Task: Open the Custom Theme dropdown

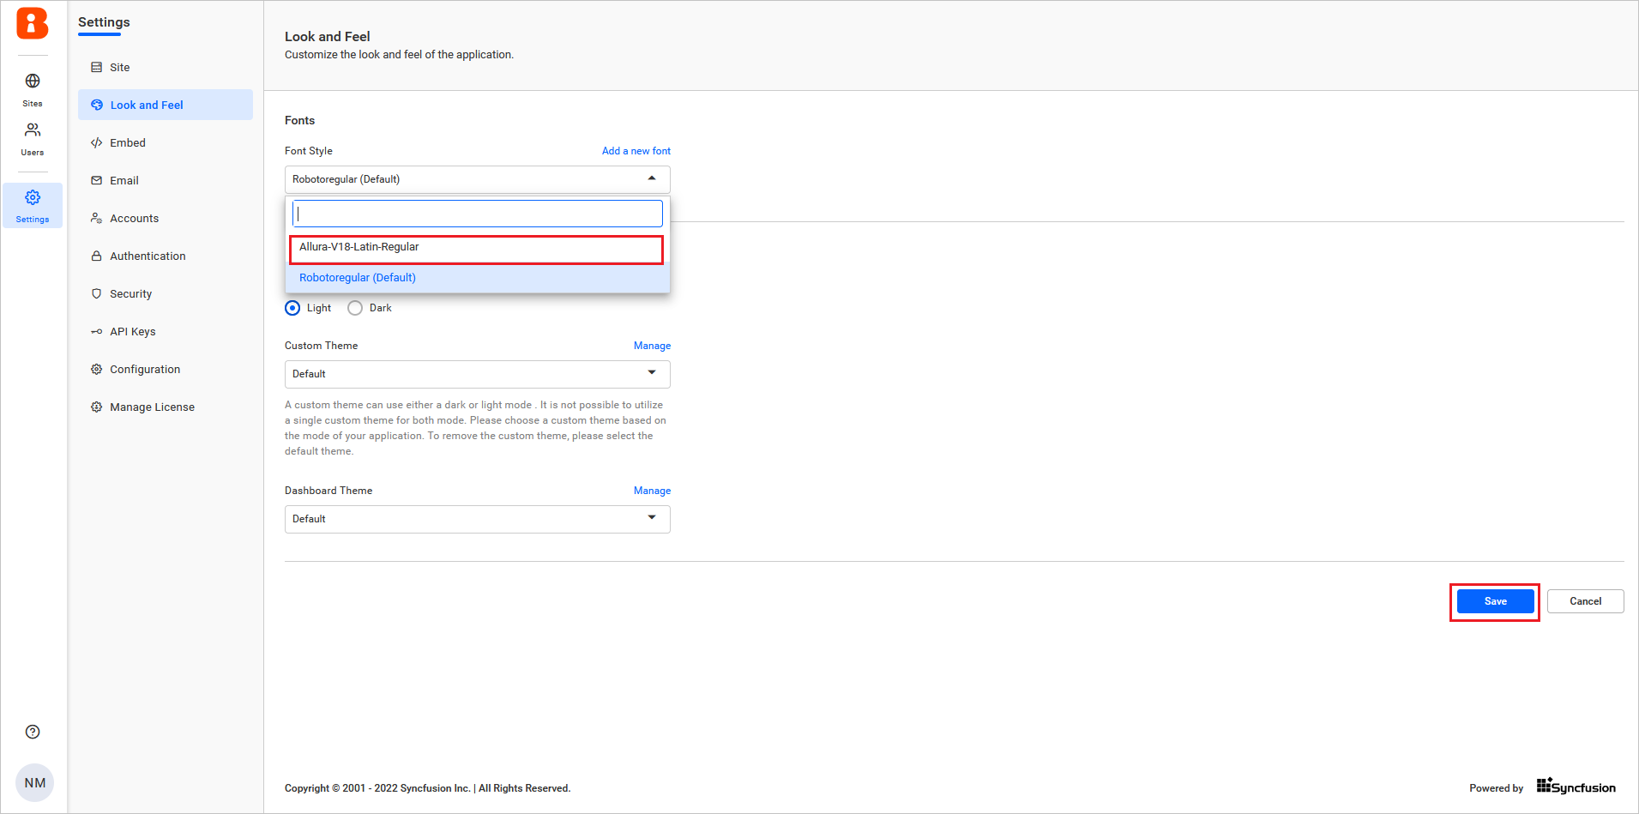Action: point(650,374)
